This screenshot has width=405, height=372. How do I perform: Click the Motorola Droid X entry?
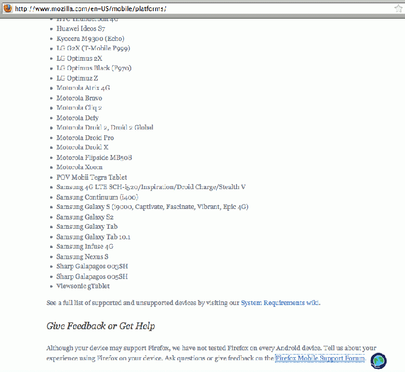coord(82,148)
